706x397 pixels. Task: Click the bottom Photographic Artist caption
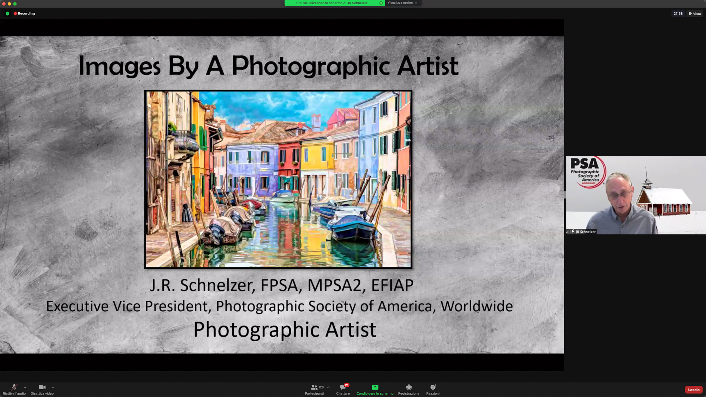click(x=285, y=330)
